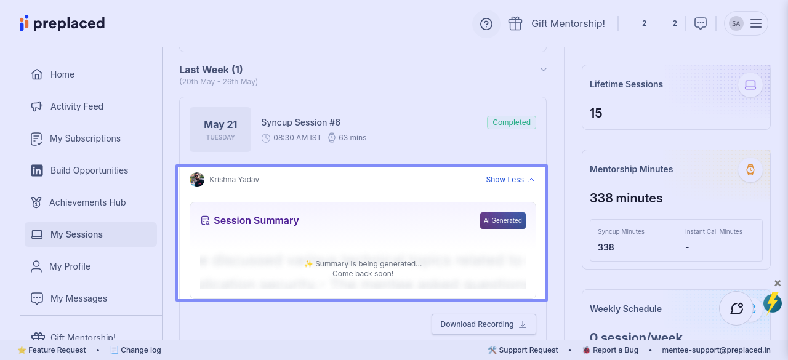
Task: Go to Home in sidebar
Action: [x=62, y=74]
